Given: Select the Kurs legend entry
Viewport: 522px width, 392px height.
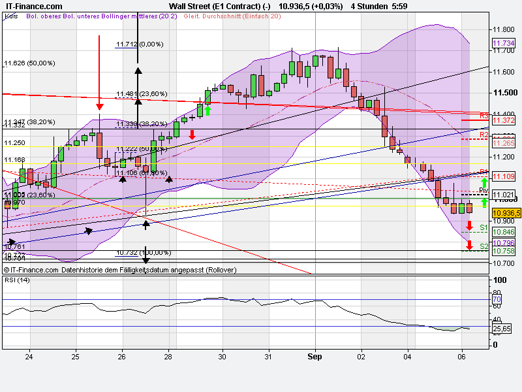Looking at the screenshot, I should point(10,18).
